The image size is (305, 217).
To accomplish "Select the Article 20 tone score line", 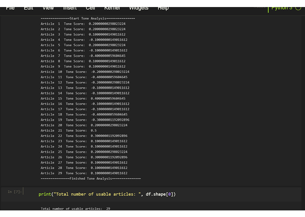I will click(x=84, y=125).
